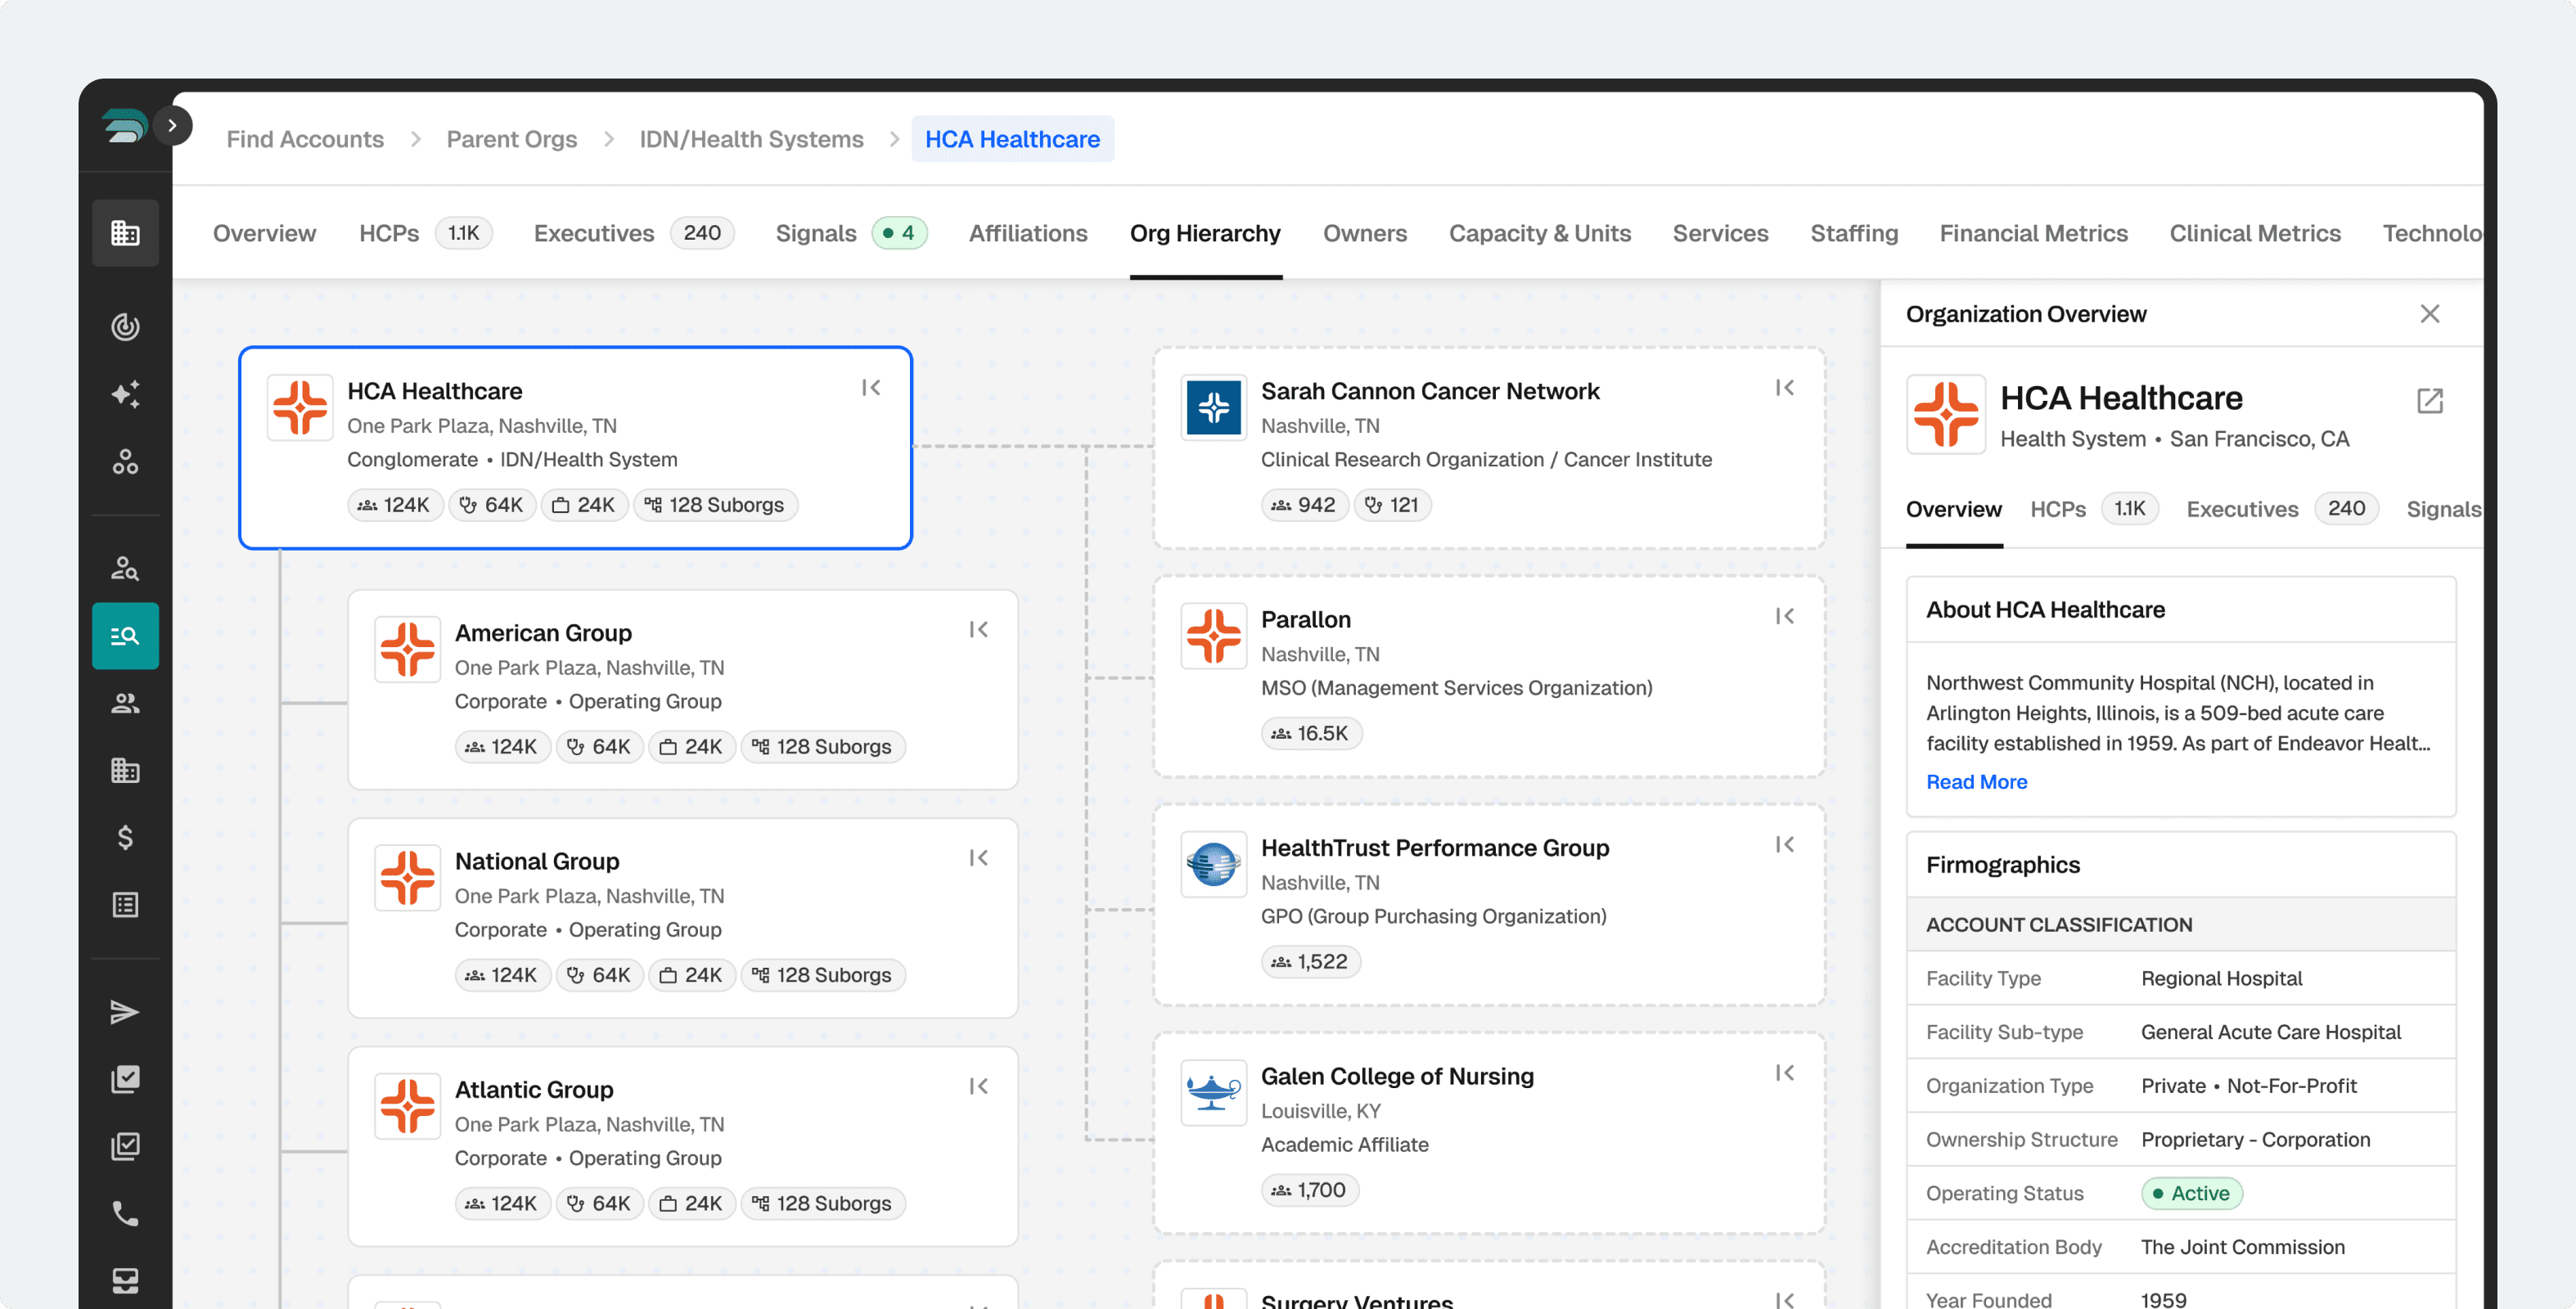Go to Parent Orgs breadcrumb

pos(511,139)
